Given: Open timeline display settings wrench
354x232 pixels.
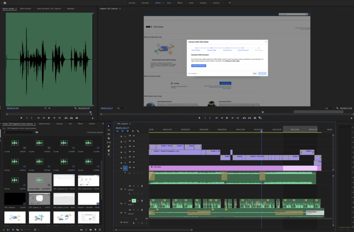Looking at the screenshot, I should click(x=138, y=131).
